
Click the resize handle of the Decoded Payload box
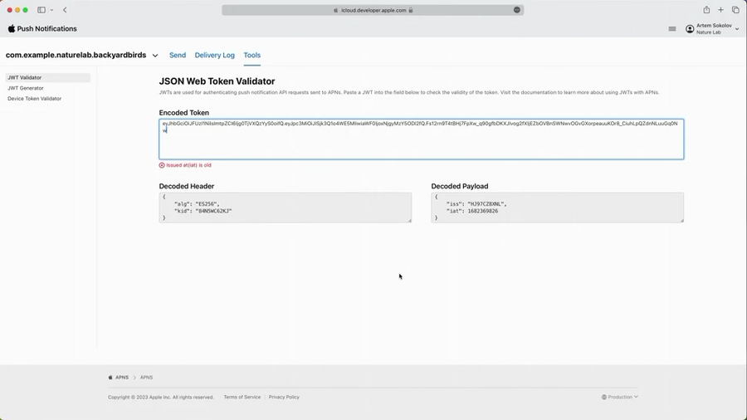point(681,220)
